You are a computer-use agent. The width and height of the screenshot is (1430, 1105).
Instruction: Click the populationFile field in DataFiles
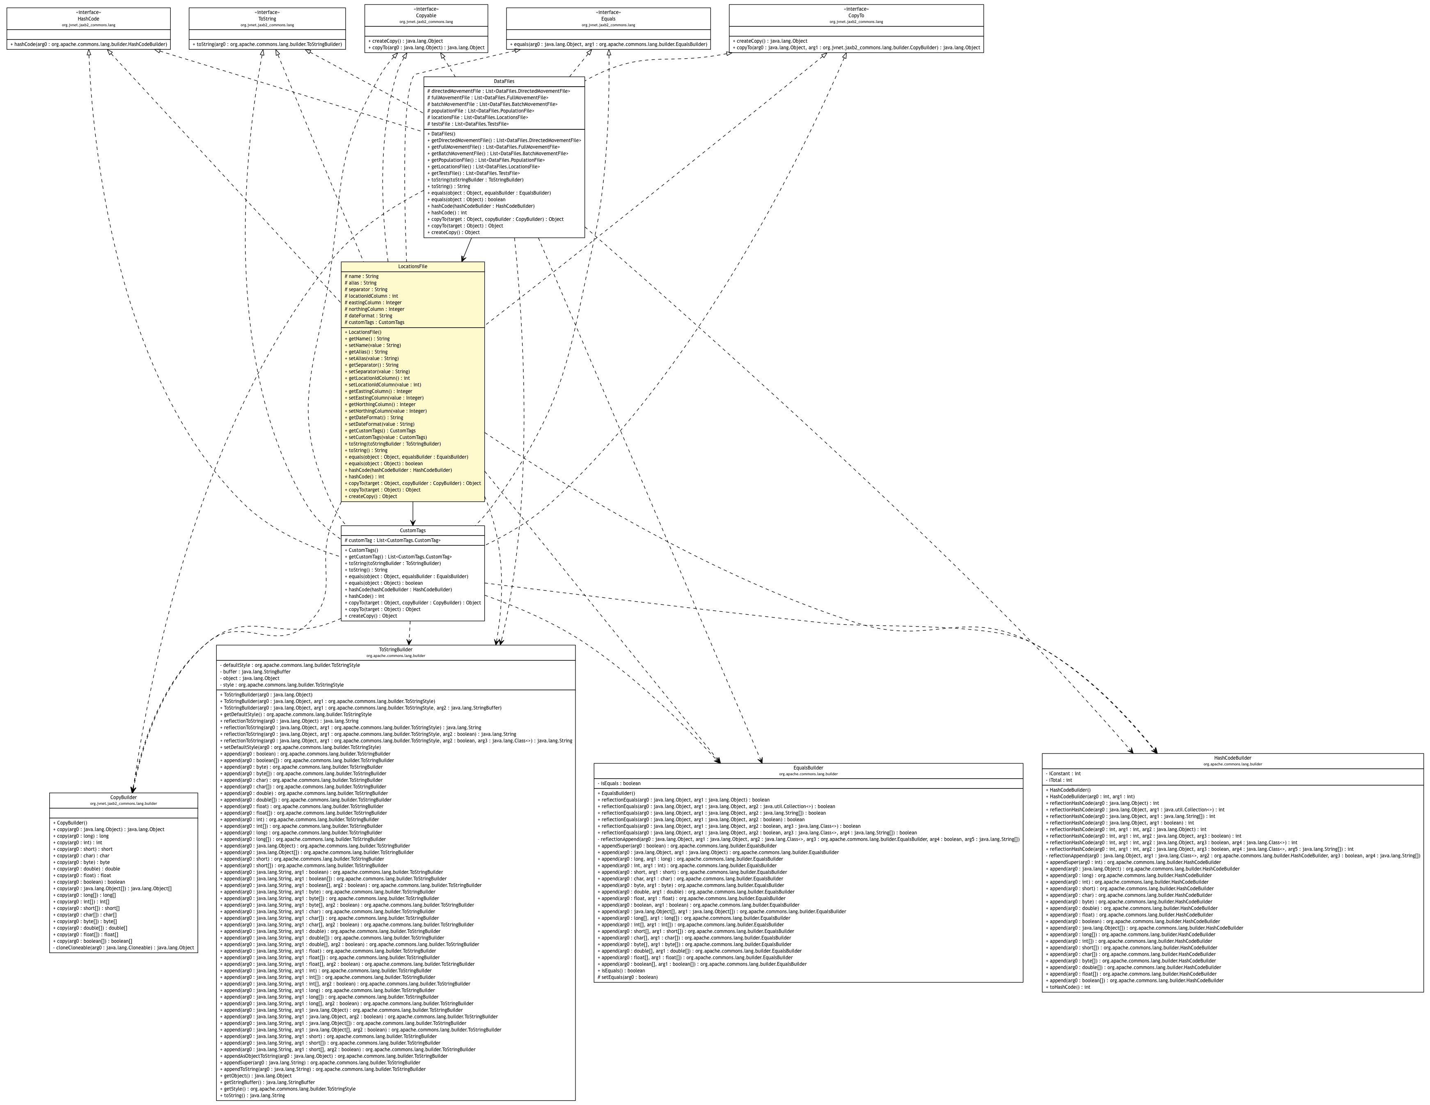coord(481,111)
